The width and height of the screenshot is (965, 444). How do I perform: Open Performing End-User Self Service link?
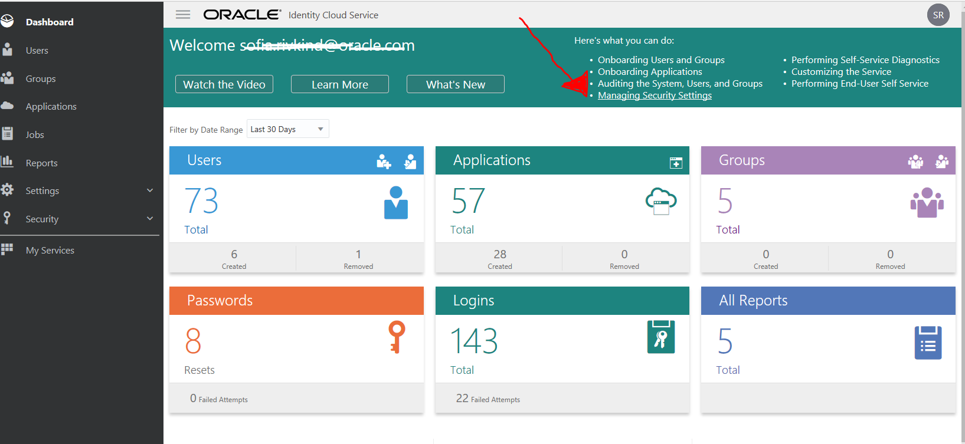pos(860,84)
